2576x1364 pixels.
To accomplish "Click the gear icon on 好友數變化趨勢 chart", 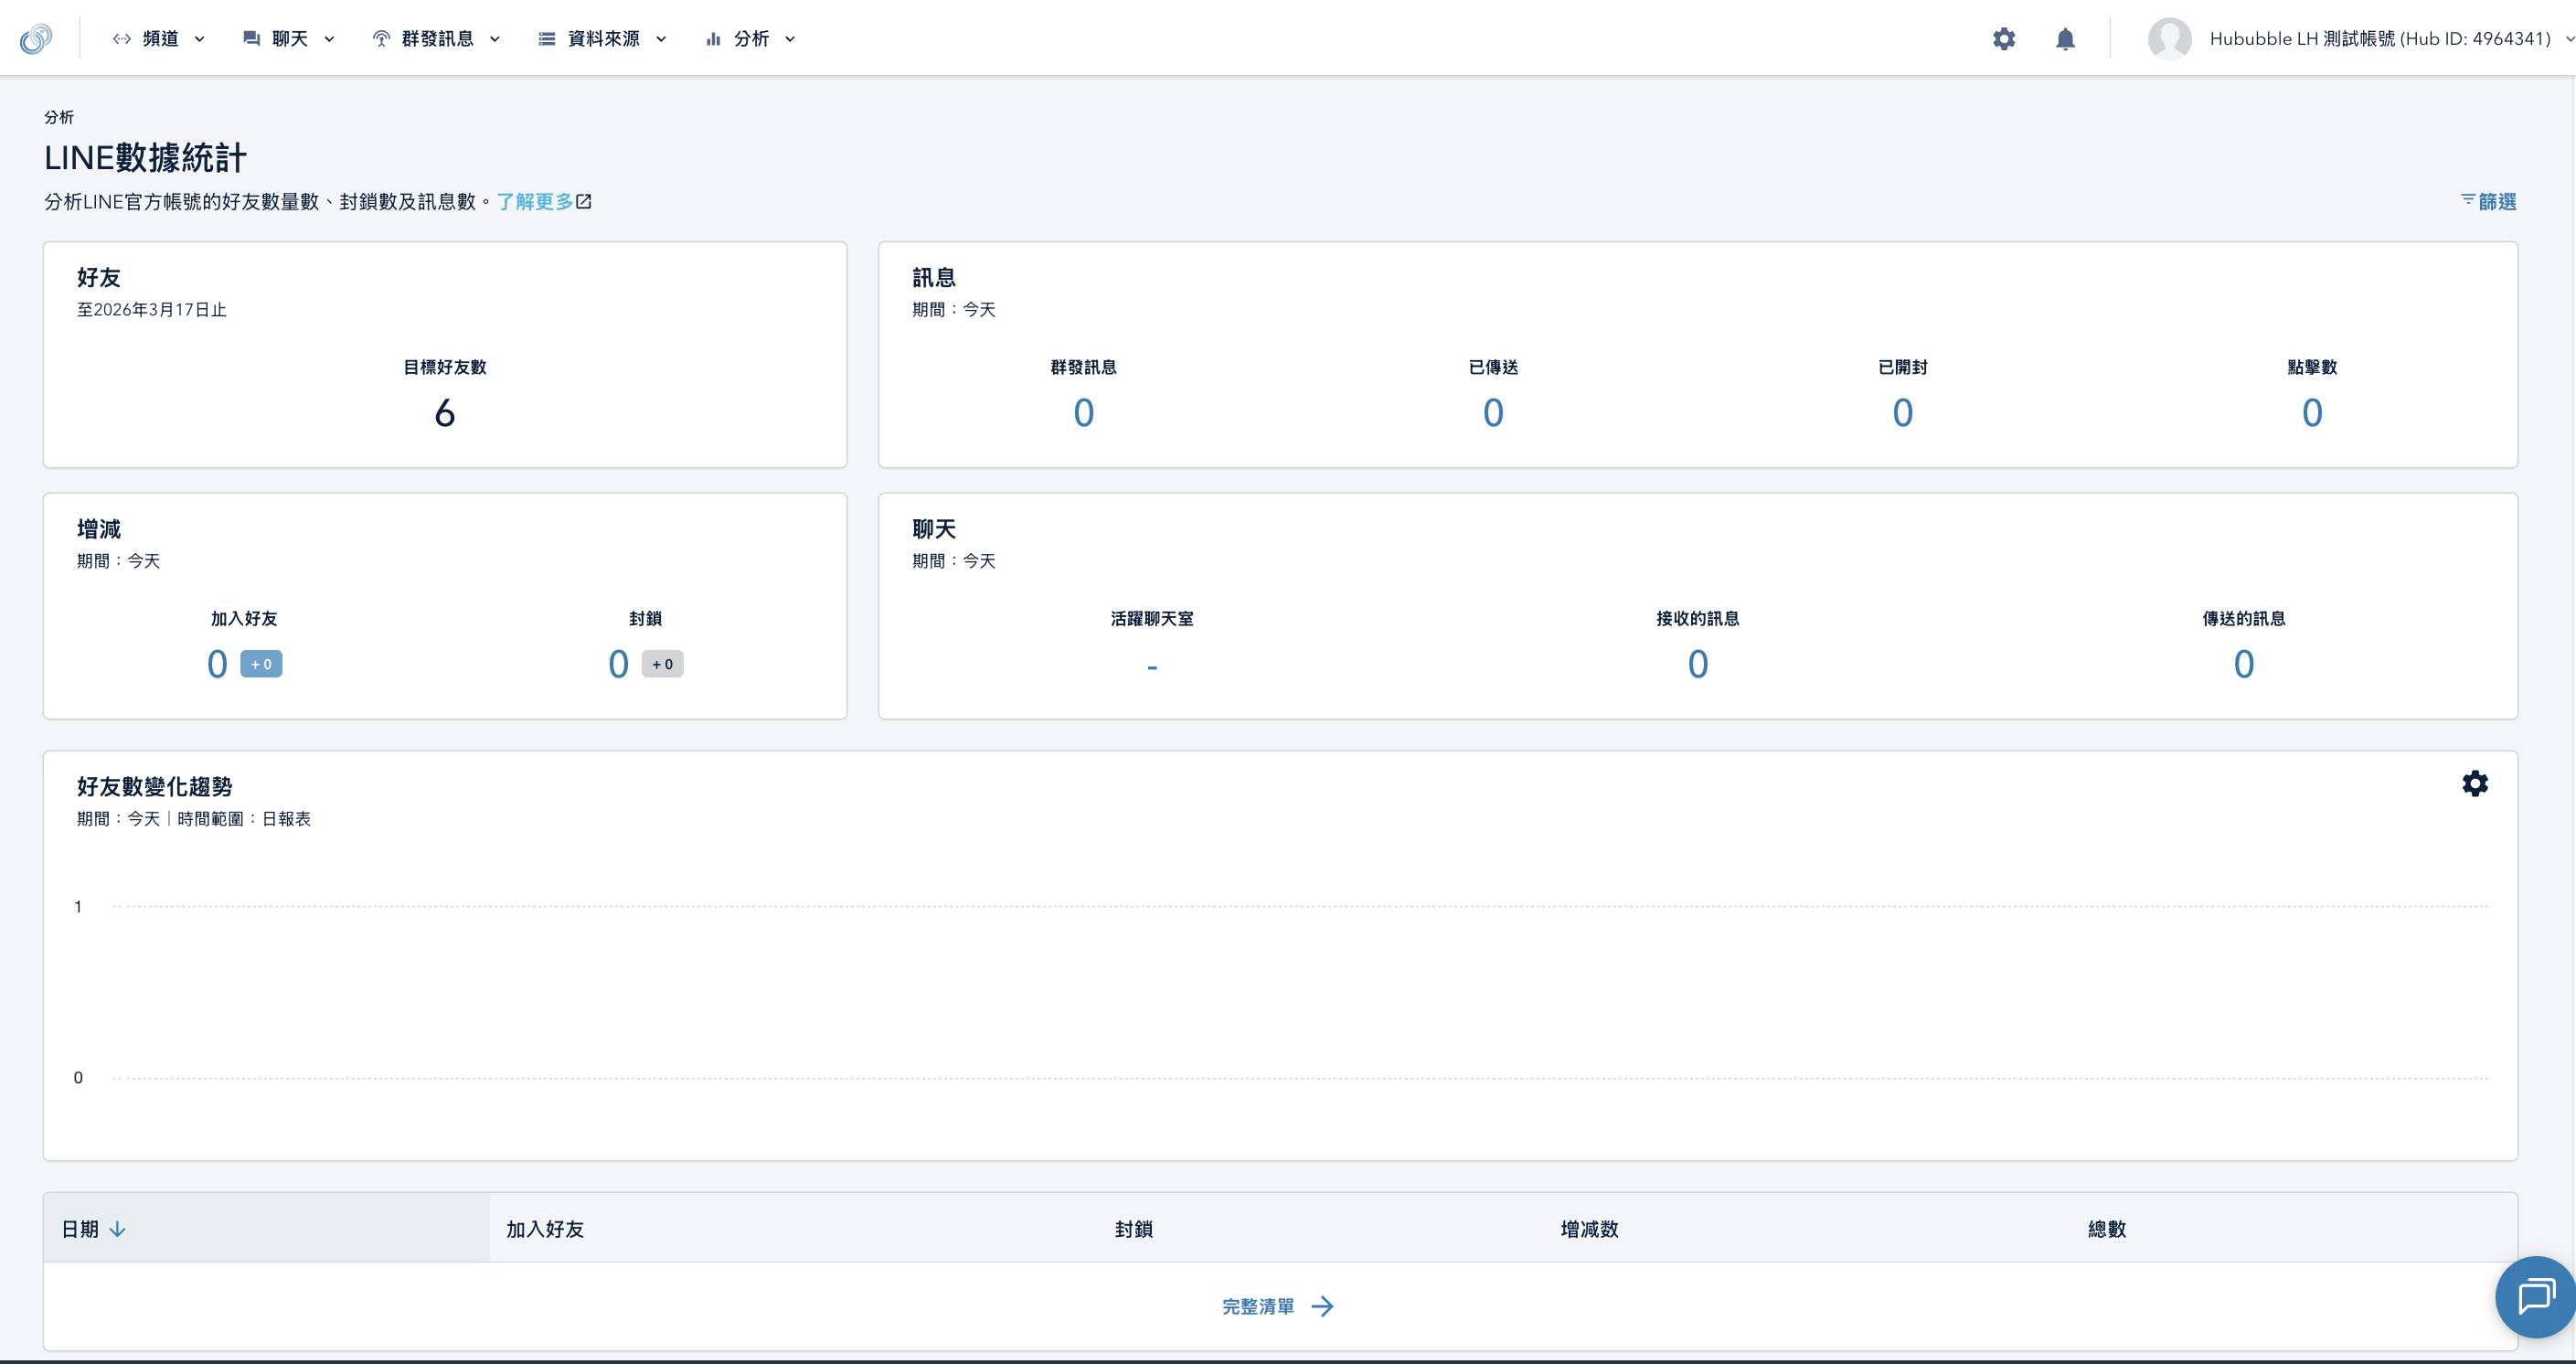I will [2475, 784].
